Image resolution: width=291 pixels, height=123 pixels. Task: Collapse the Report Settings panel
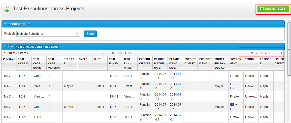tap(5, 24)
